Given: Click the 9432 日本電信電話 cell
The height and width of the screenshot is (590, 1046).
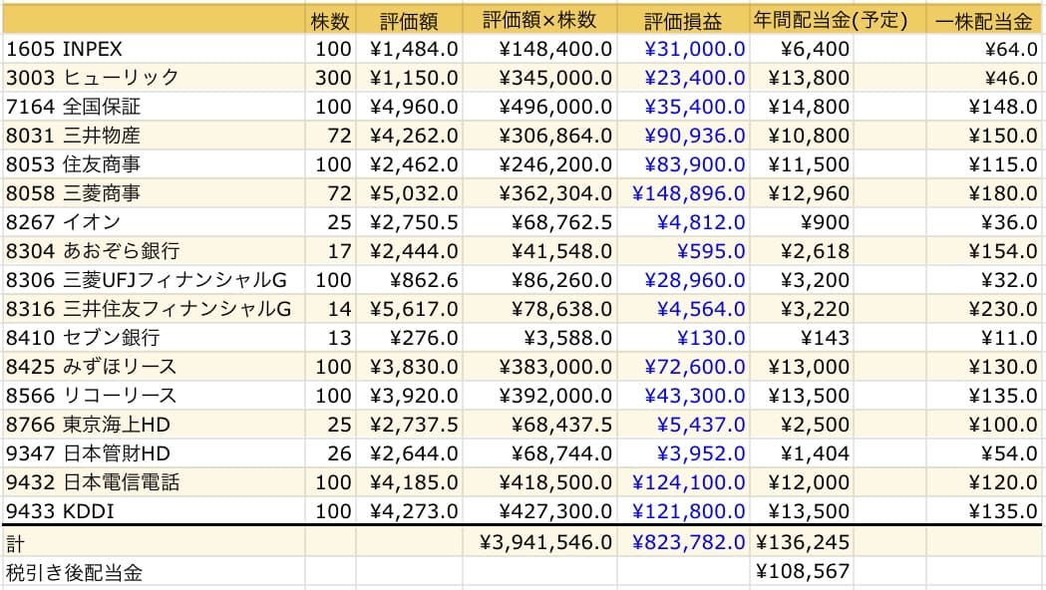Looking at the screenshot, I should click(155, 482).
